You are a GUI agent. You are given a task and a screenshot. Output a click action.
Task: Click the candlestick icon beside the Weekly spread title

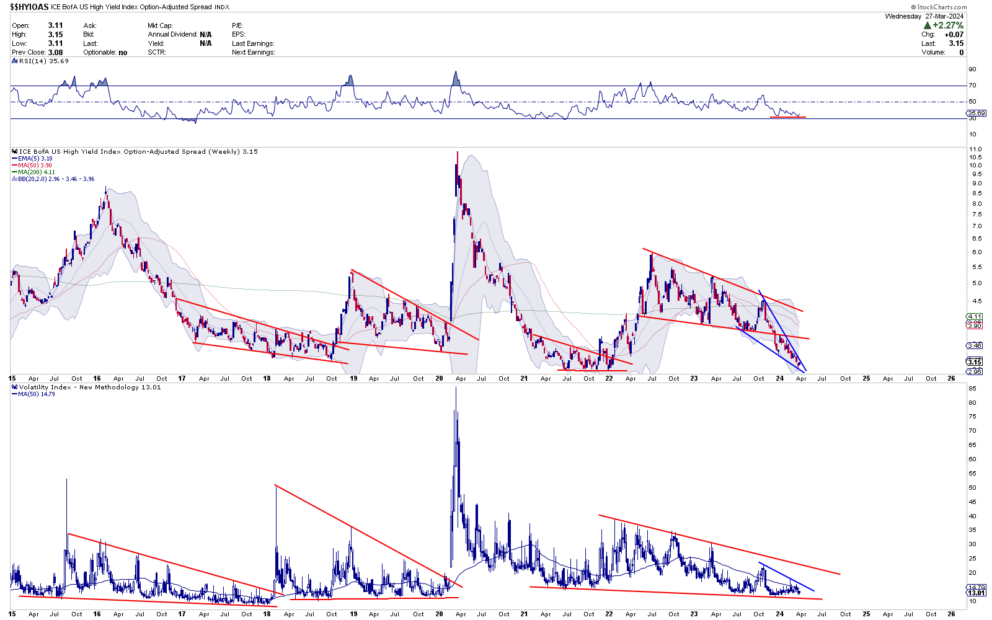point(15,151)
